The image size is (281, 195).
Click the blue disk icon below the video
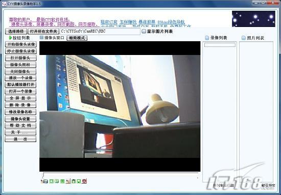[46, 181]
